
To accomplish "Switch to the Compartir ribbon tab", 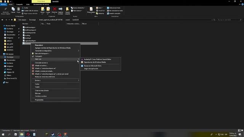I will coord(19,5).
